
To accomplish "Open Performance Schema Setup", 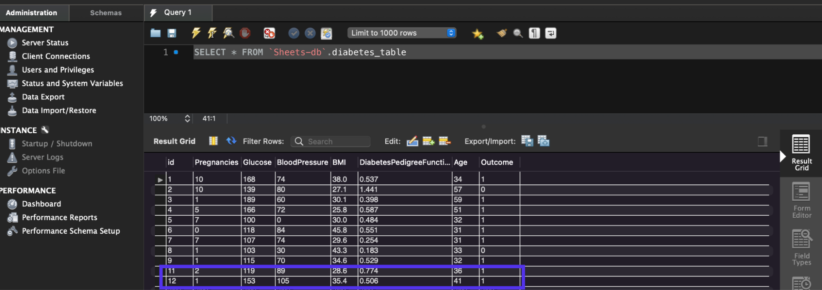I will pyautogui.click(x=71, y=231).
